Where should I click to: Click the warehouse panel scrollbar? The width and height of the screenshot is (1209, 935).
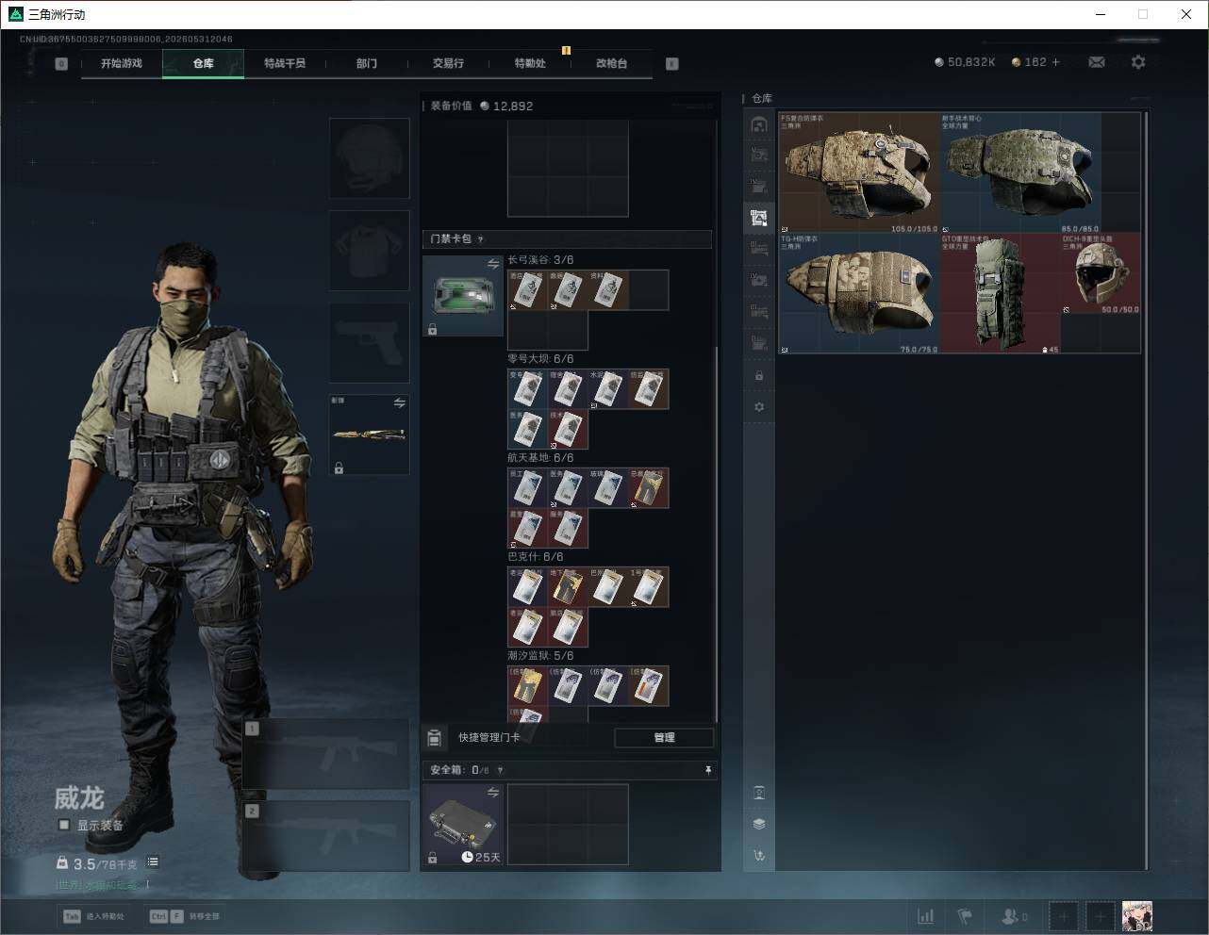click(1147, 490)
